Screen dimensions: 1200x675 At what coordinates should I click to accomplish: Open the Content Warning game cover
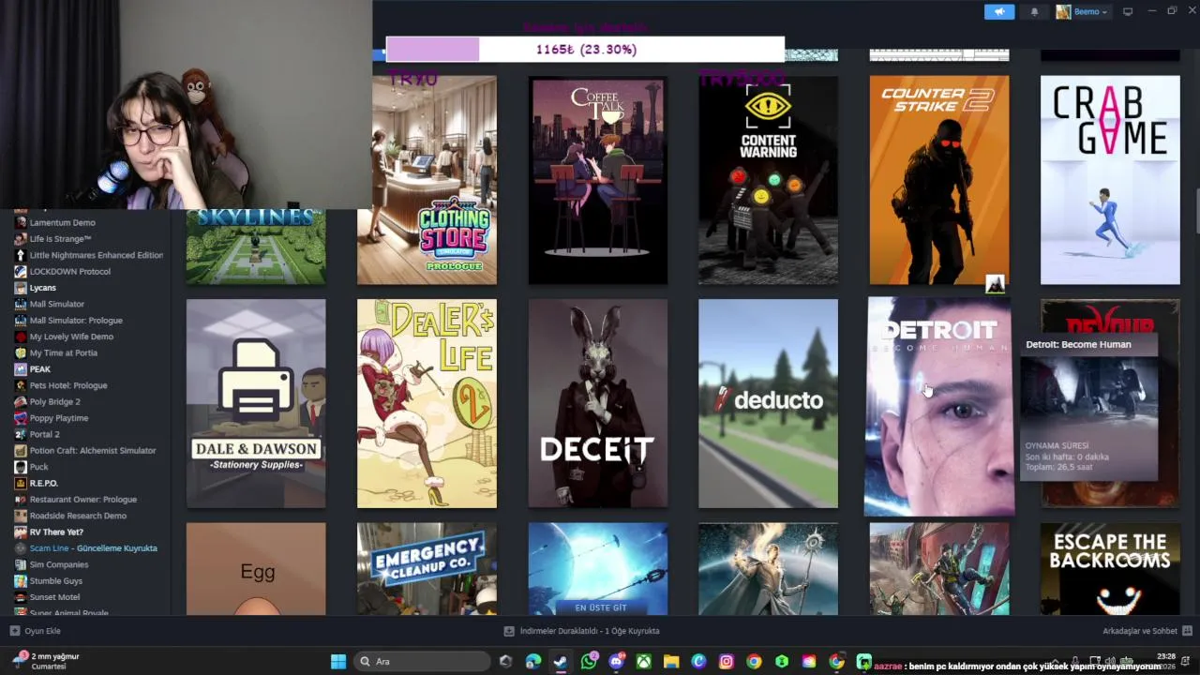pos(768,180)
